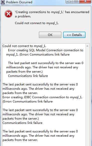Image resolution: width=92 pixels, height=146 pixels.
Task: Confirm the error with the OK button
Action: pyautogui.click(x=50, y=35)
